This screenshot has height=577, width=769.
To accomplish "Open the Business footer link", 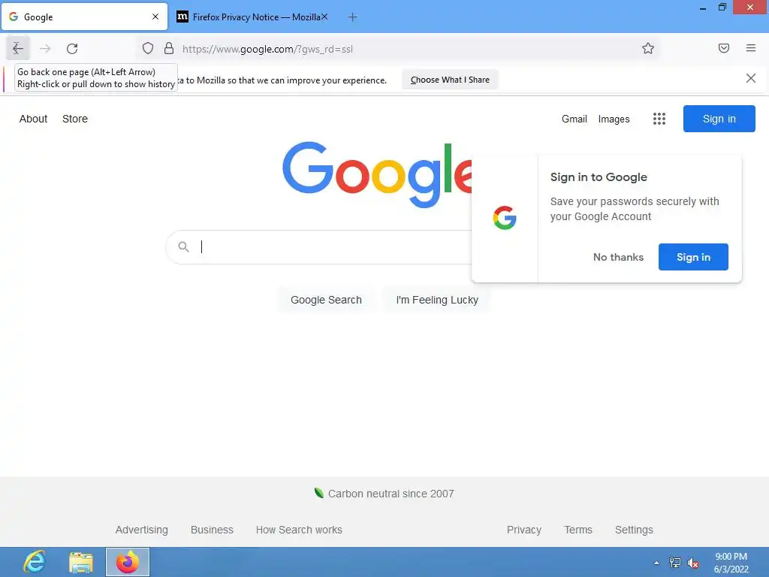I will (x=212, y=530).
